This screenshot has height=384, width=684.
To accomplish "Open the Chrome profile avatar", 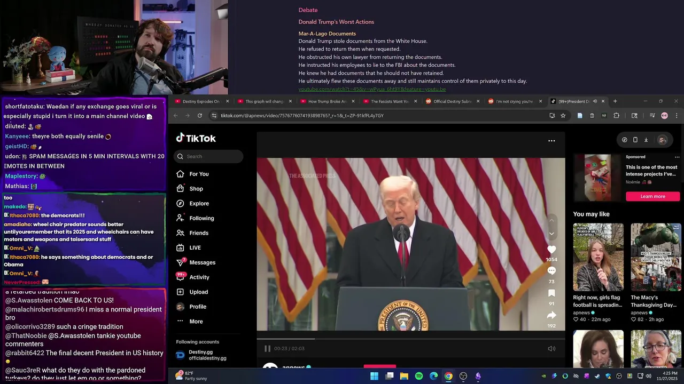I will [664, 115].
